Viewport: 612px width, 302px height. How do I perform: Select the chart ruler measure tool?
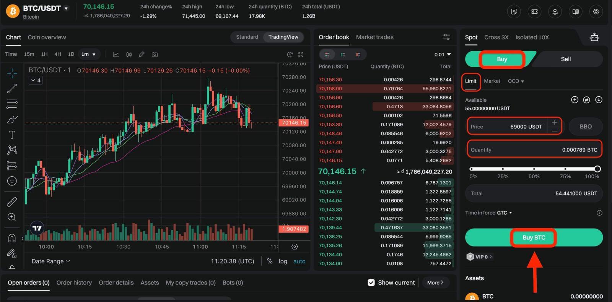click(12, 201)
